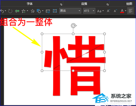Click the increase font size icon
The width and height of the screenshot is (136, 106).
tap(109, 11)
